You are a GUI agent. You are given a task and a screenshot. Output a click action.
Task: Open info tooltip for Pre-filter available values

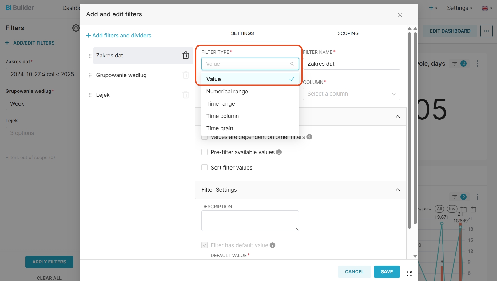click(279, 152)
